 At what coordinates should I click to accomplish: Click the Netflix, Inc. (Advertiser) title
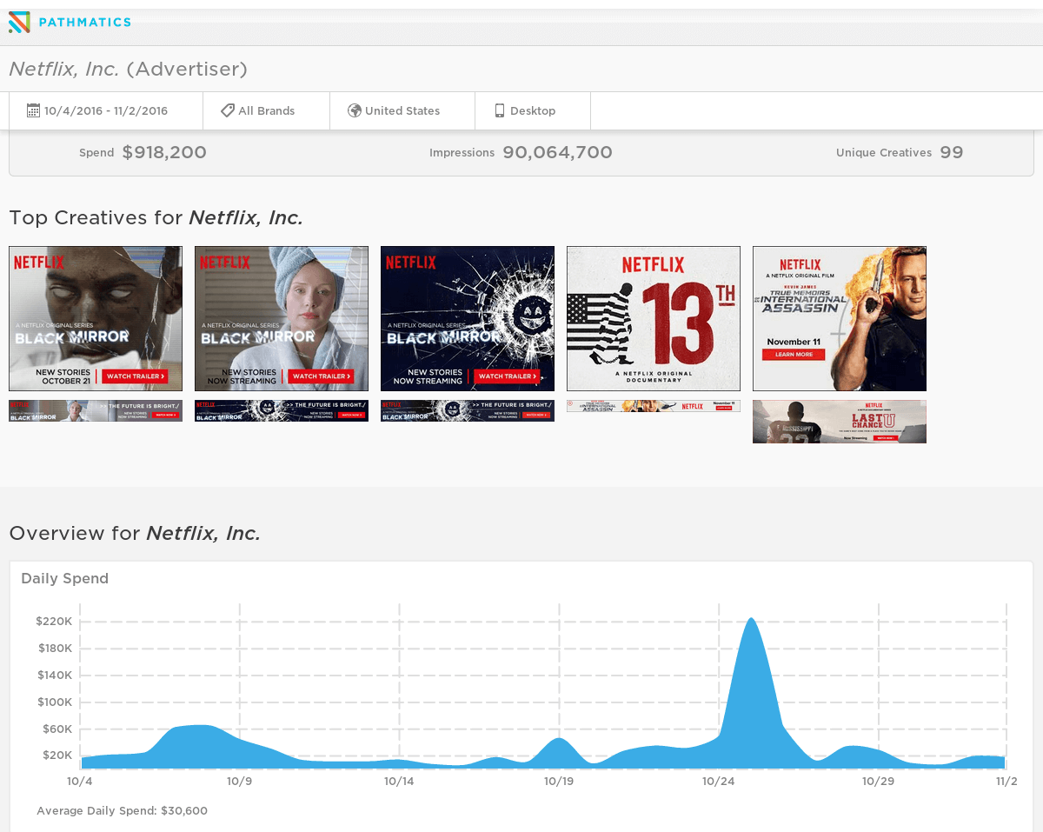click(x=129, y=69)
